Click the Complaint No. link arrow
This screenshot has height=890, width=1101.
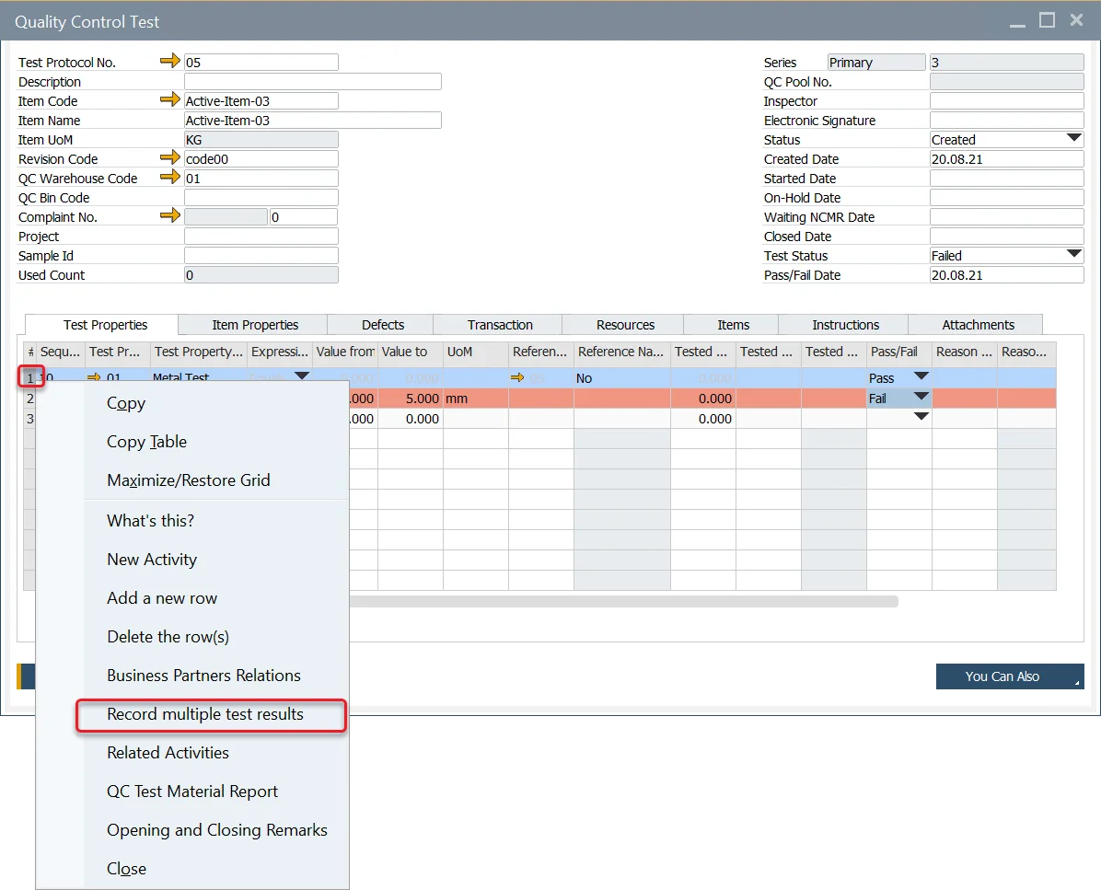[170, 216]
